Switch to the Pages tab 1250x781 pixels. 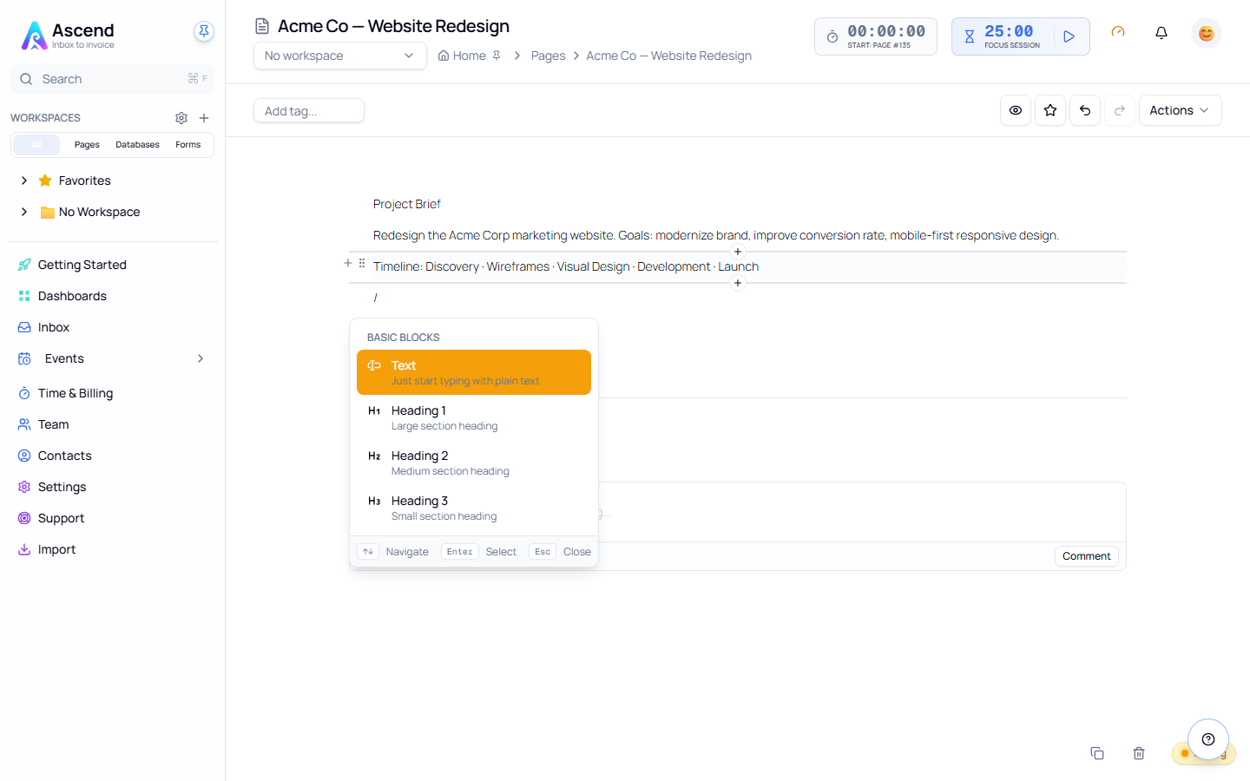pyautogui.click(x=87, y=145)
